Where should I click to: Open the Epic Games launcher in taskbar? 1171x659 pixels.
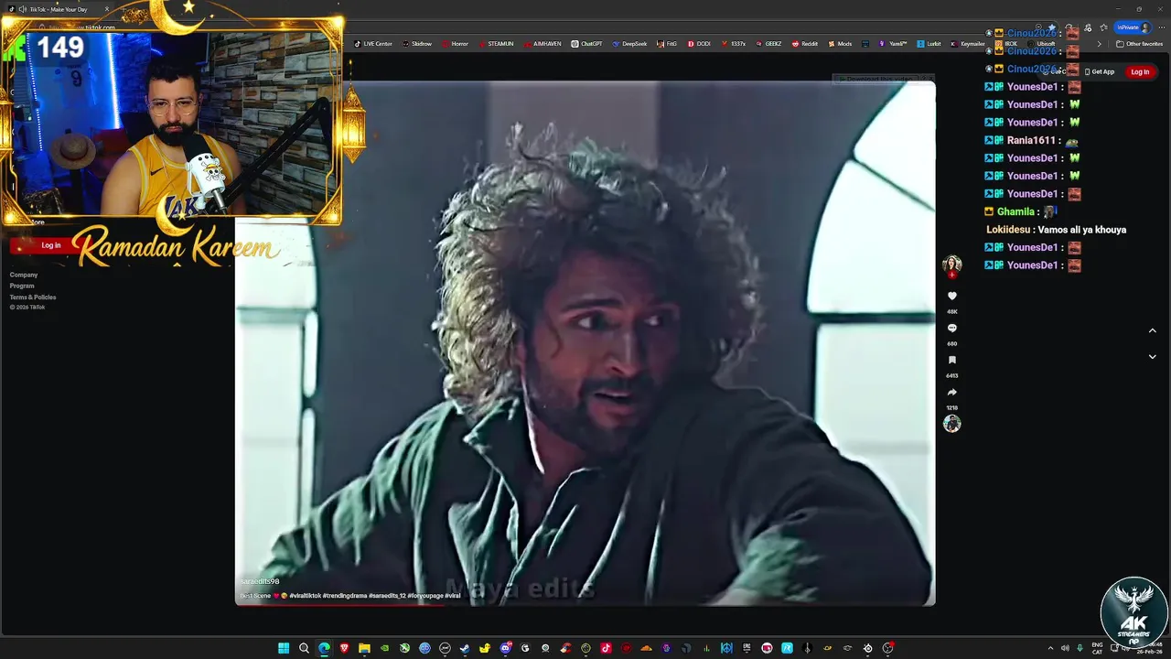747,648
